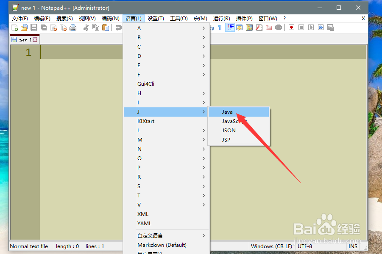Open Folder as Workspace icon

(x=269, y=28)
